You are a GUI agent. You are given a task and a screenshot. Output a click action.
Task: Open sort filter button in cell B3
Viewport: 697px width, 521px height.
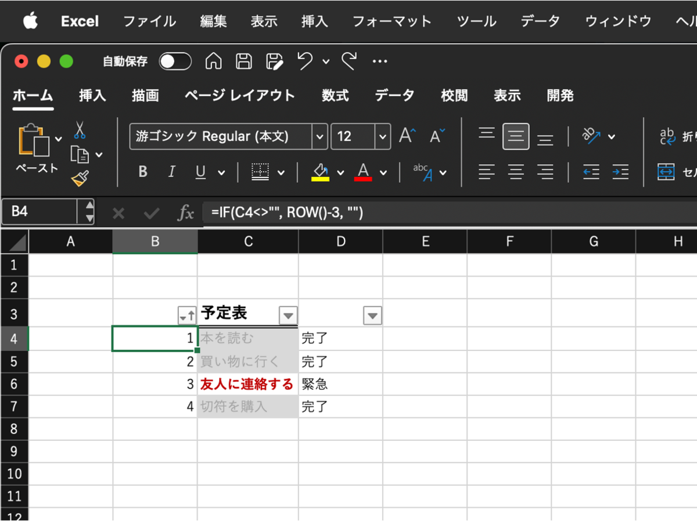(186, 316)
